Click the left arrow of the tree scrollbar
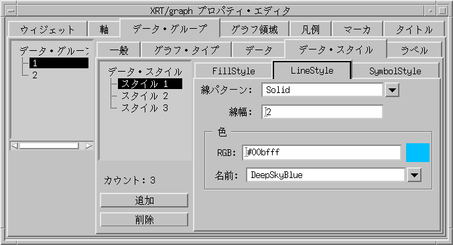This screenshot has width=453, height=245. (15, 146)
